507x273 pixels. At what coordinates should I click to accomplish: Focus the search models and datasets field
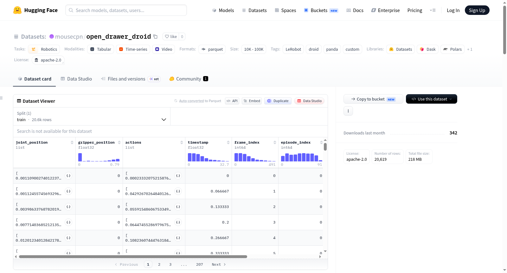126,10
